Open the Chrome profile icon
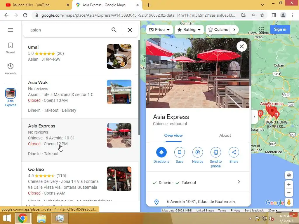The image size is (299, 224). point(283,15)
